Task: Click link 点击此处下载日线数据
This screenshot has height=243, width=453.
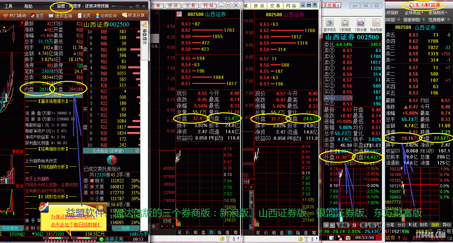Action: [x=76, y=224]
